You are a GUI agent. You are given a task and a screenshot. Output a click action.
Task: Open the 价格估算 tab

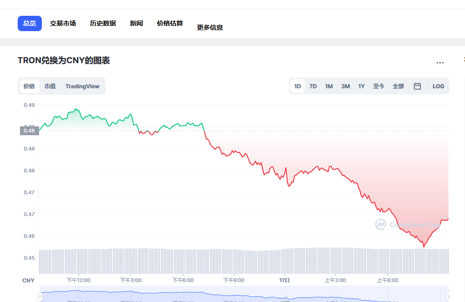[x=170, y=23]
